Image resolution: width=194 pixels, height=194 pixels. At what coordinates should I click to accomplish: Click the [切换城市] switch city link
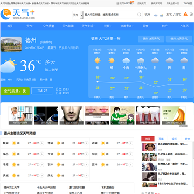pos(46,42)
